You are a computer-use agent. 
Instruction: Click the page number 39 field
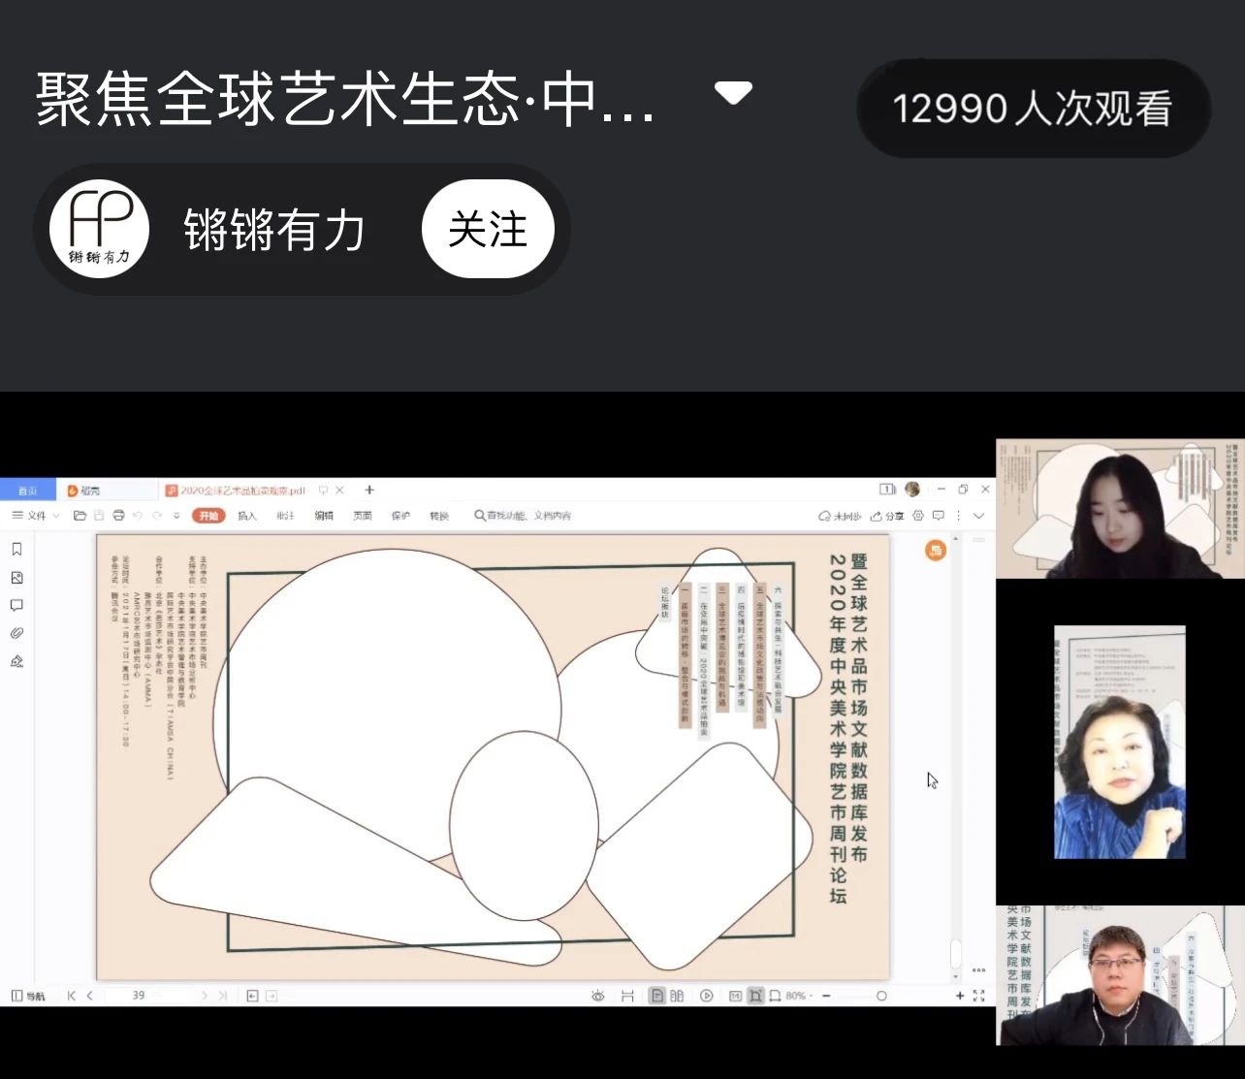click(148, 996)
